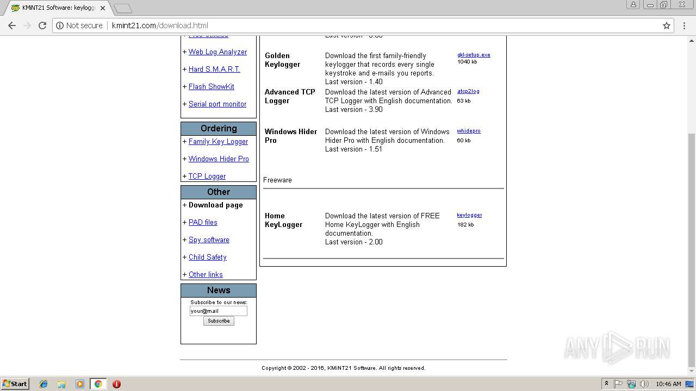The width and height of the screenshot is (696, 391).
Task: Open Windows Media Player from the taskbar
Action: pos(80,384)
